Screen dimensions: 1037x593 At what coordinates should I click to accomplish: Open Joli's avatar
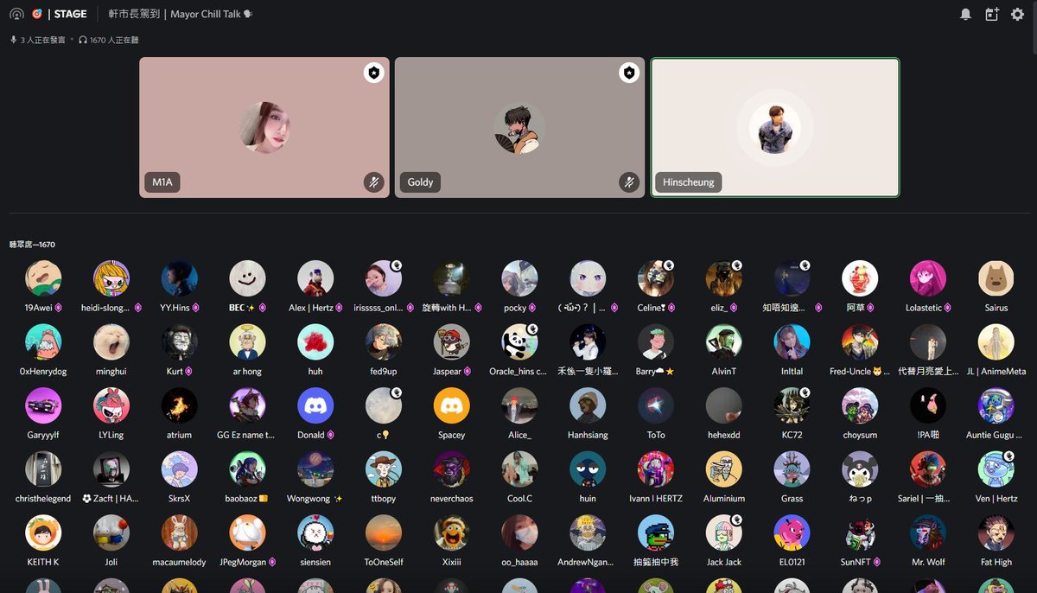[x=111, y=533]
